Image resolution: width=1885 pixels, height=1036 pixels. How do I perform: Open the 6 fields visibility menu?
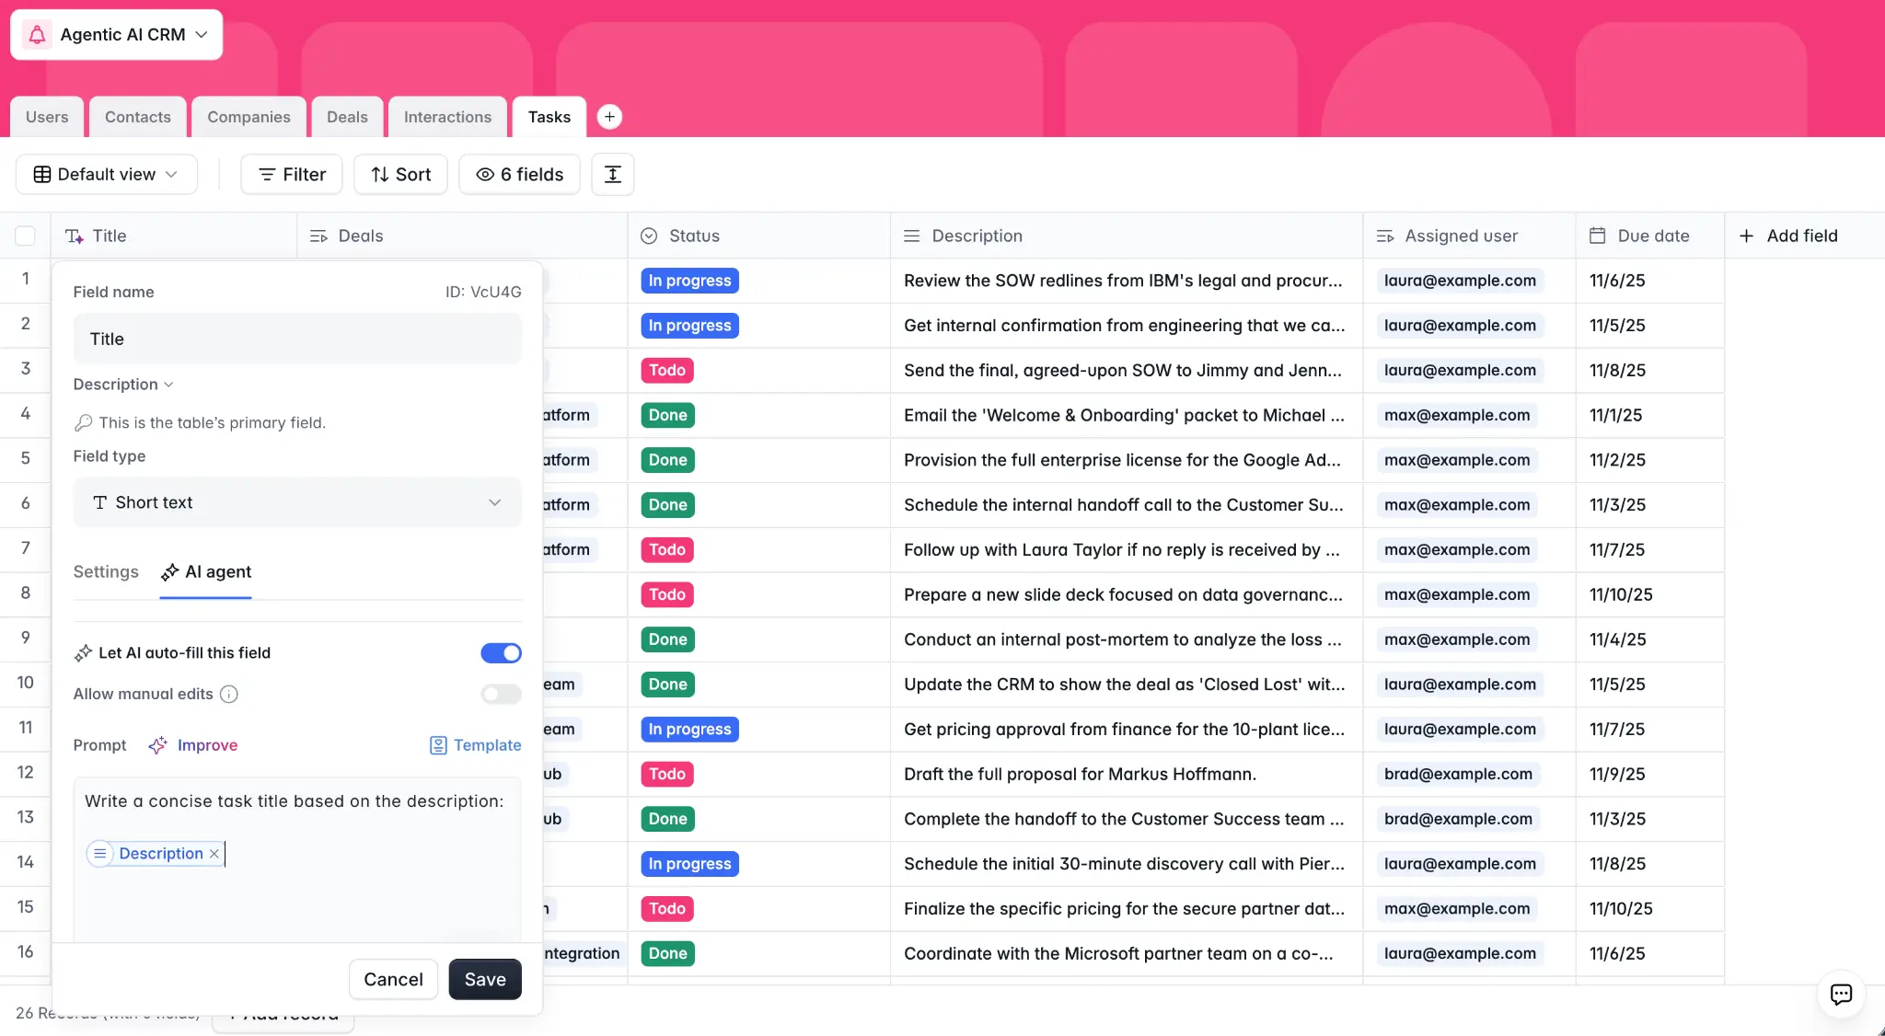(x=519, y=175)
